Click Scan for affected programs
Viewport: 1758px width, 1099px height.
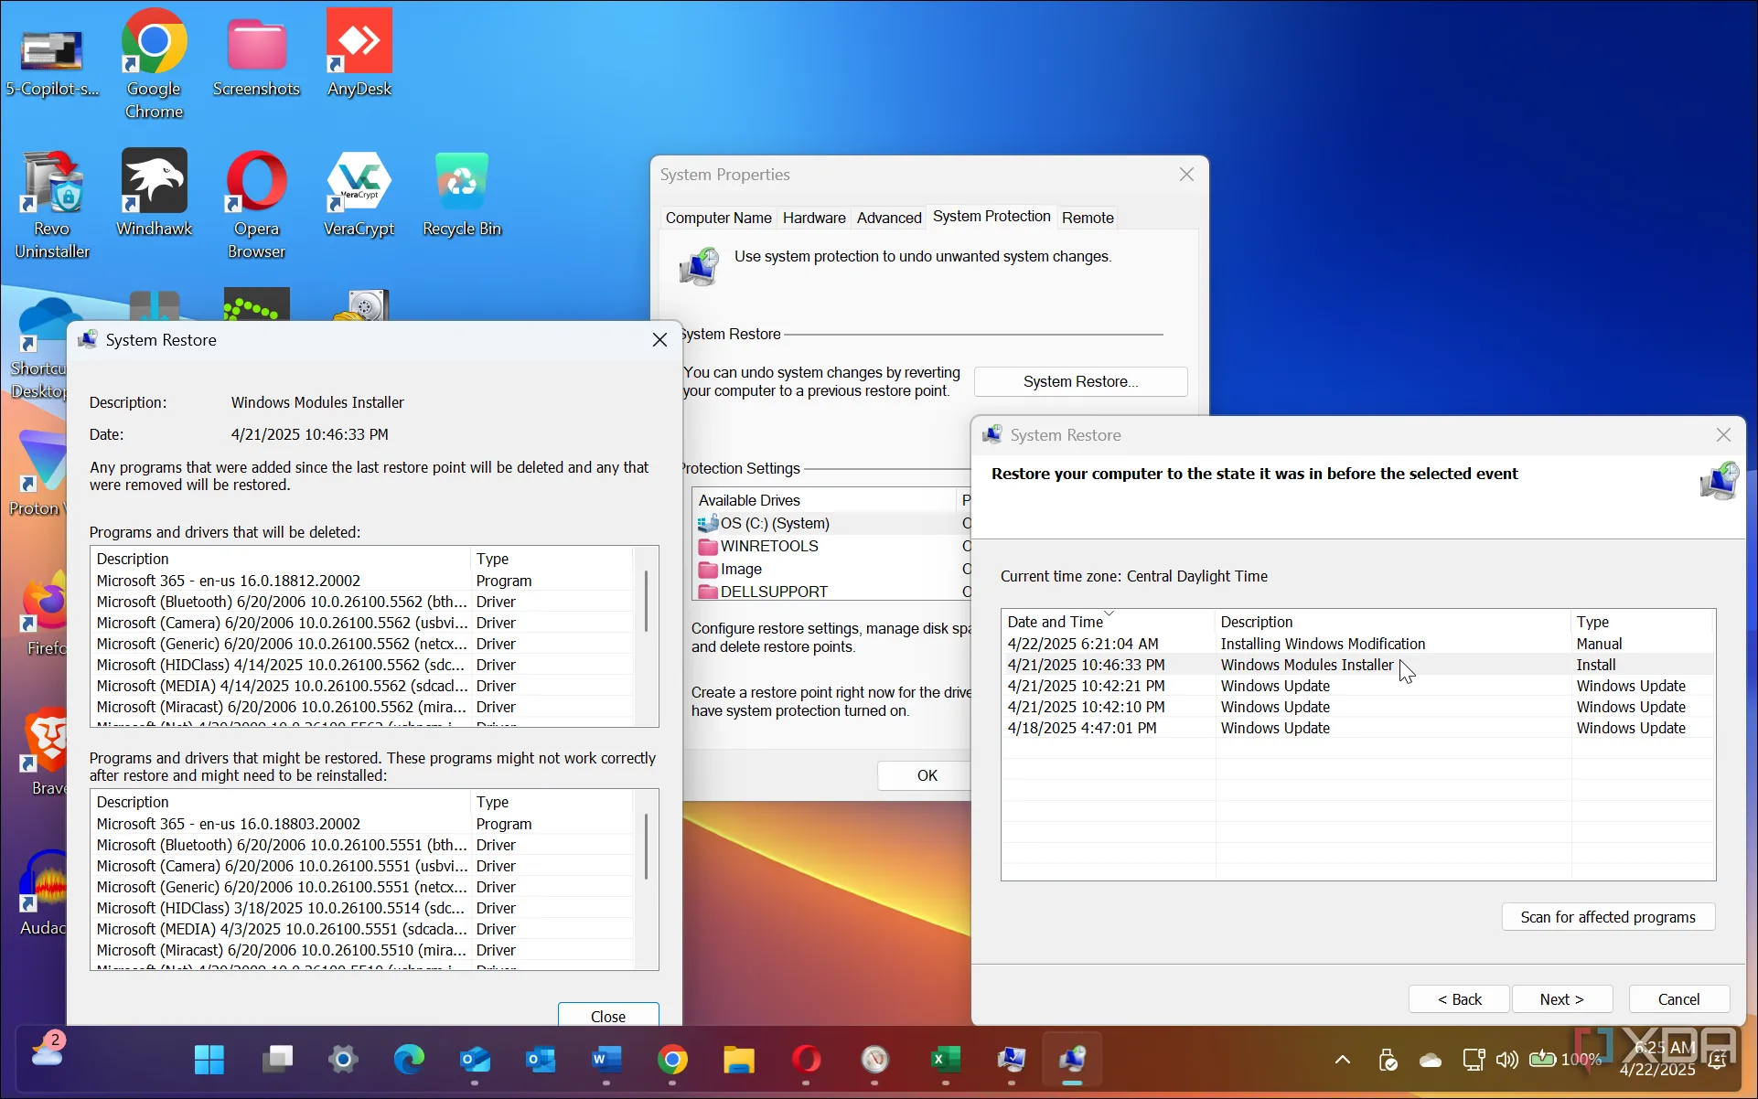(x=1607, y=917)
